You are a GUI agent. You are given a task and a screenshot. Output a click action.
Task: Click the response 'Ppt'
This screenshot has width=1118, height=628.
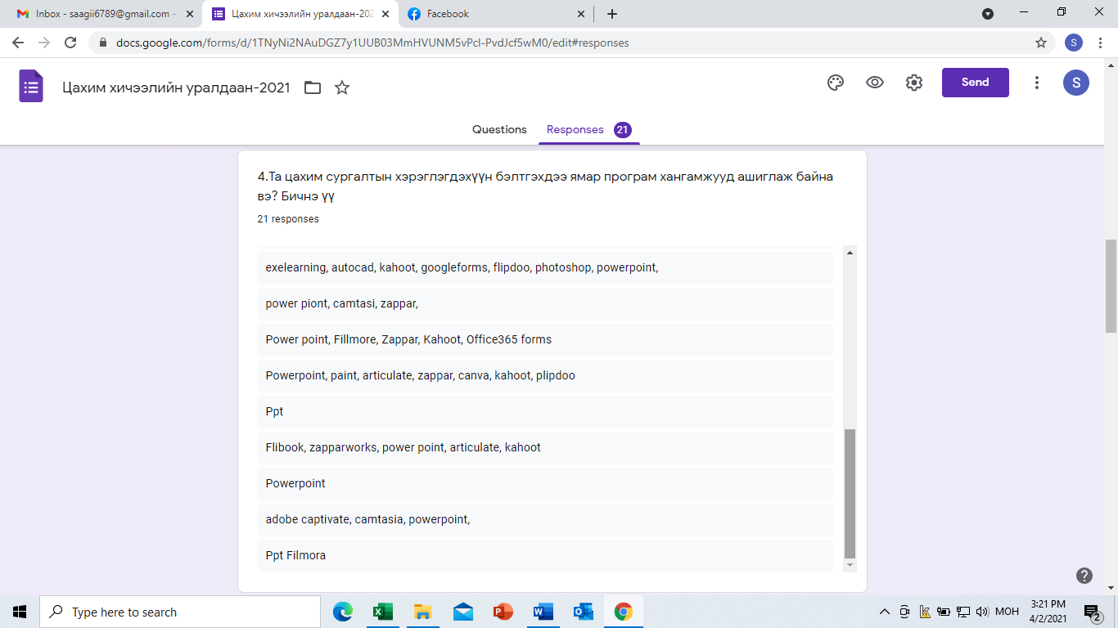pyautogui.click(x=545, y=411)
